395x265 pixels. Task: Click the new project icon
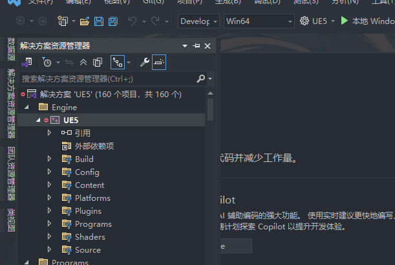63,21
